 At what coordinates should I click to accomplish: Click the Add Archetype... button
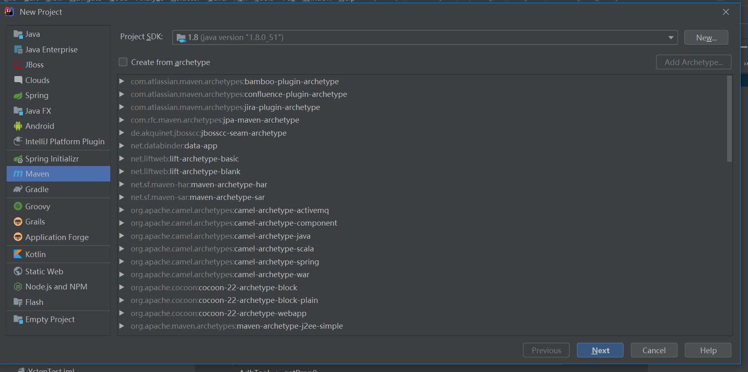tap(694, 62)
